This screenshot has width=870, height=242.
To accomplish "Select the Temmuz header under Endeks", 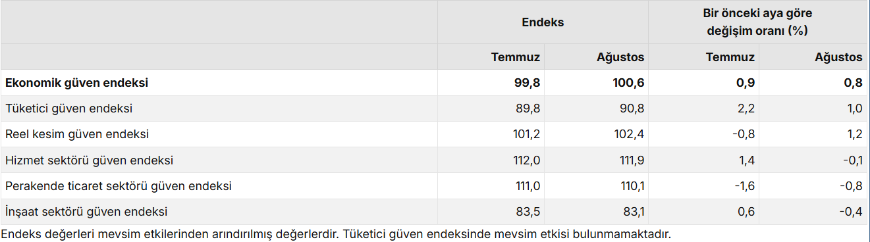I will click(516, 57).
